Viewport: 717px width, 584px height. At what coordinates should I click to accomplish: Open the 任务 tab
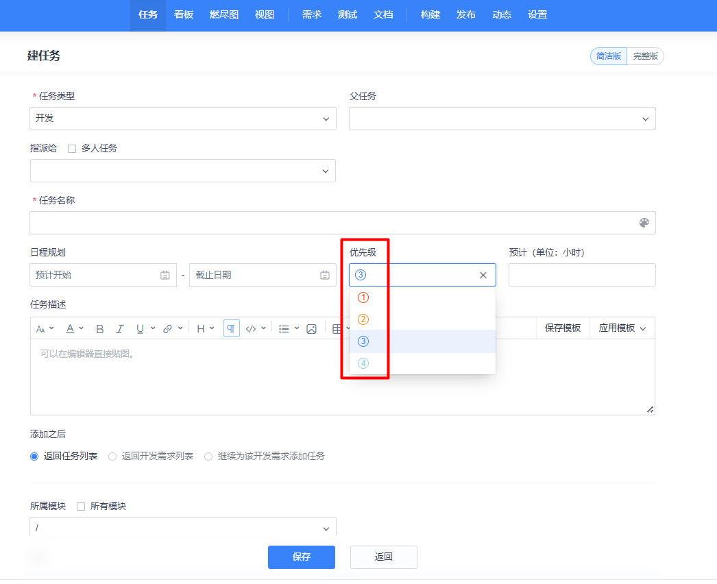tap(148, 15)
